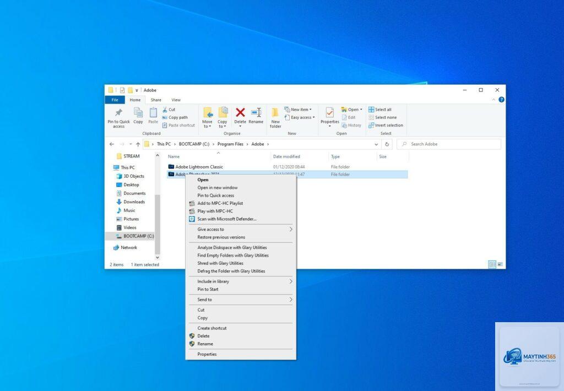This screenshot has width=564, height=391.
Task: Click the Help question mark icon
Action: pos(501,100)
